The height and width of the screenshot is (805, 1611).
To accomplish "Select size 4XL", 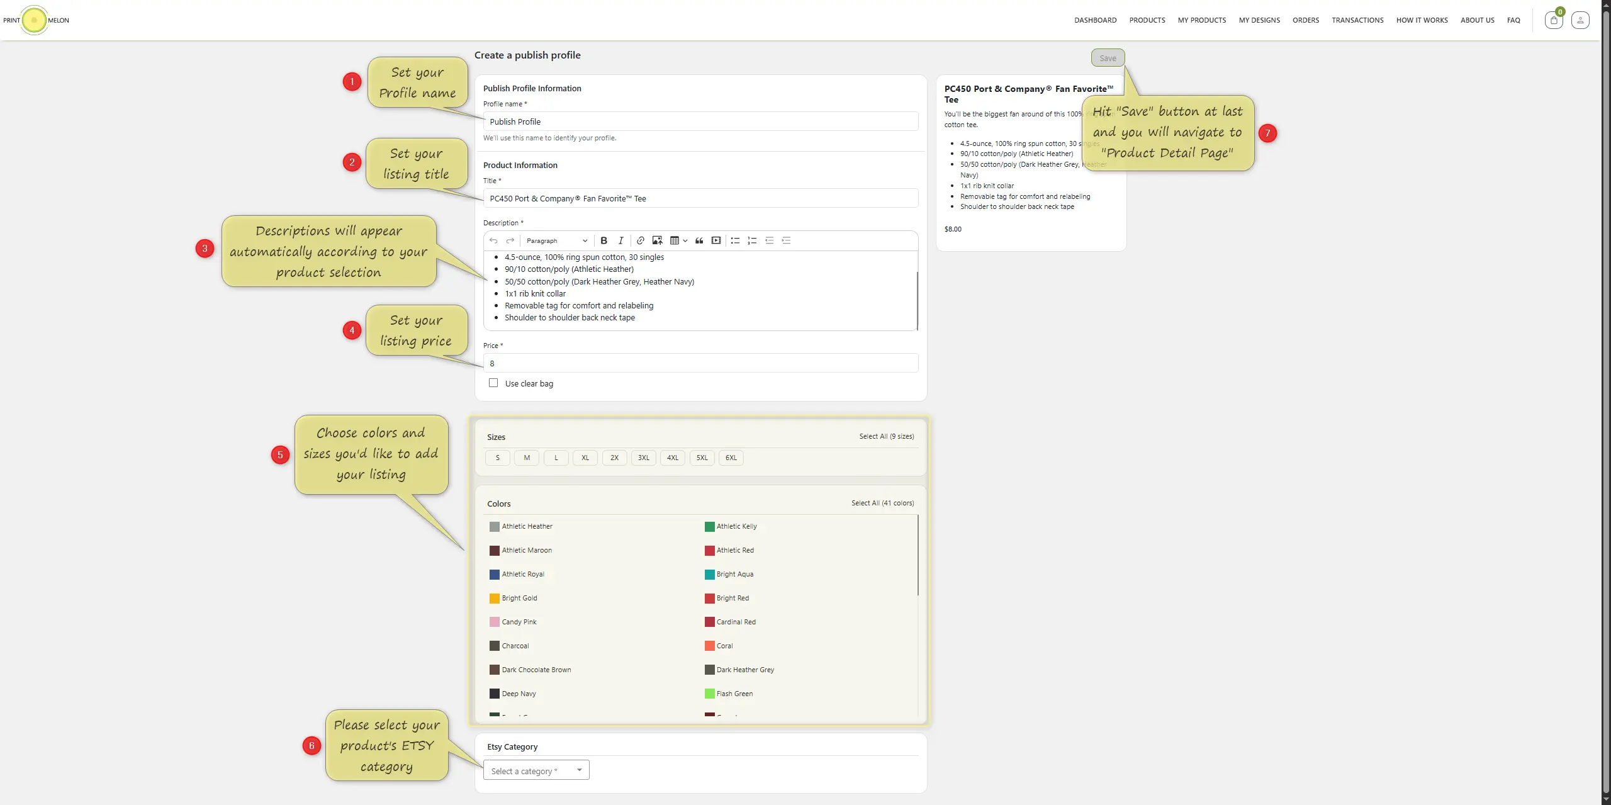I will tap(673, 458).
